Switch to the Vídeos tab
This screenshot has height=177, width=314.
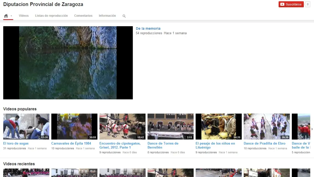pos(24,16)
